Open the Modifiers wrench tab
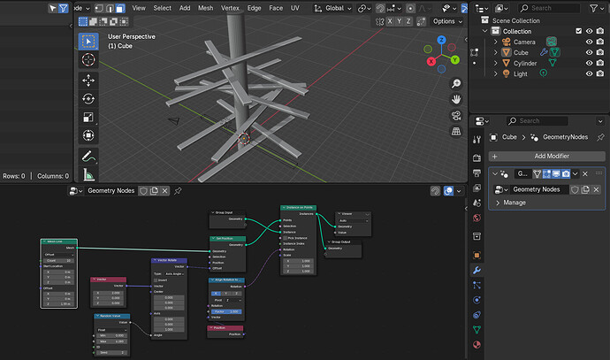This screenshot has height=360, width=610. [477, 270]
